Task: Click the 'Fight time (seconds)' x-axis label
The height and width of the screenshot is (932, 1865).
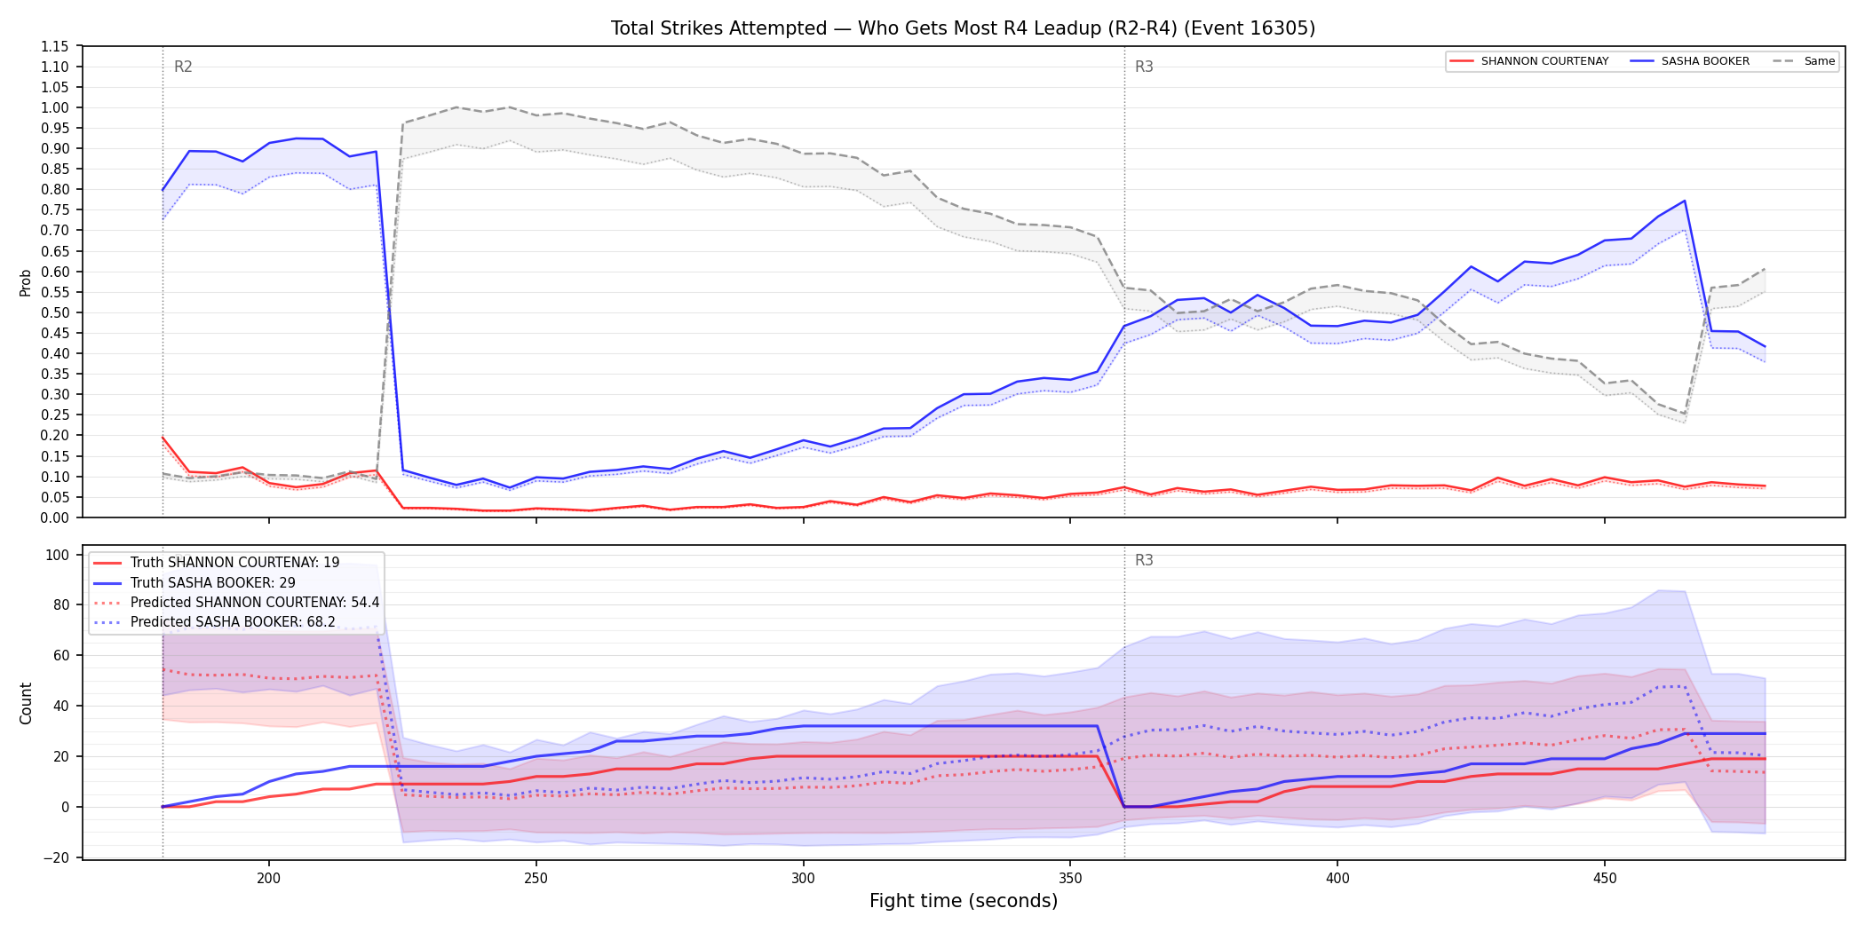Action: (x=964, y=901)
